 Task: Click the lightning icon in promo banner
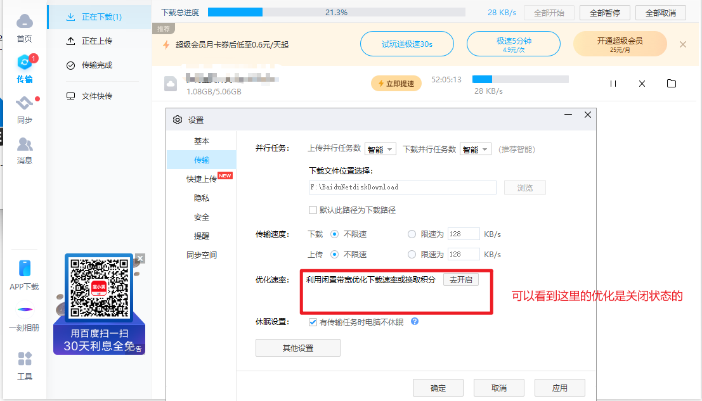[x=166, y=45]
